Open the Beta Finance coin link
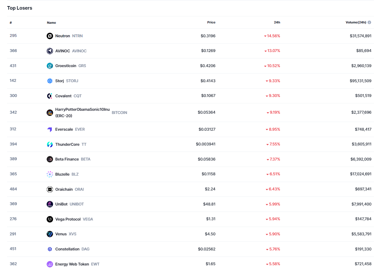Screen dimensions: 382x270 67,159
